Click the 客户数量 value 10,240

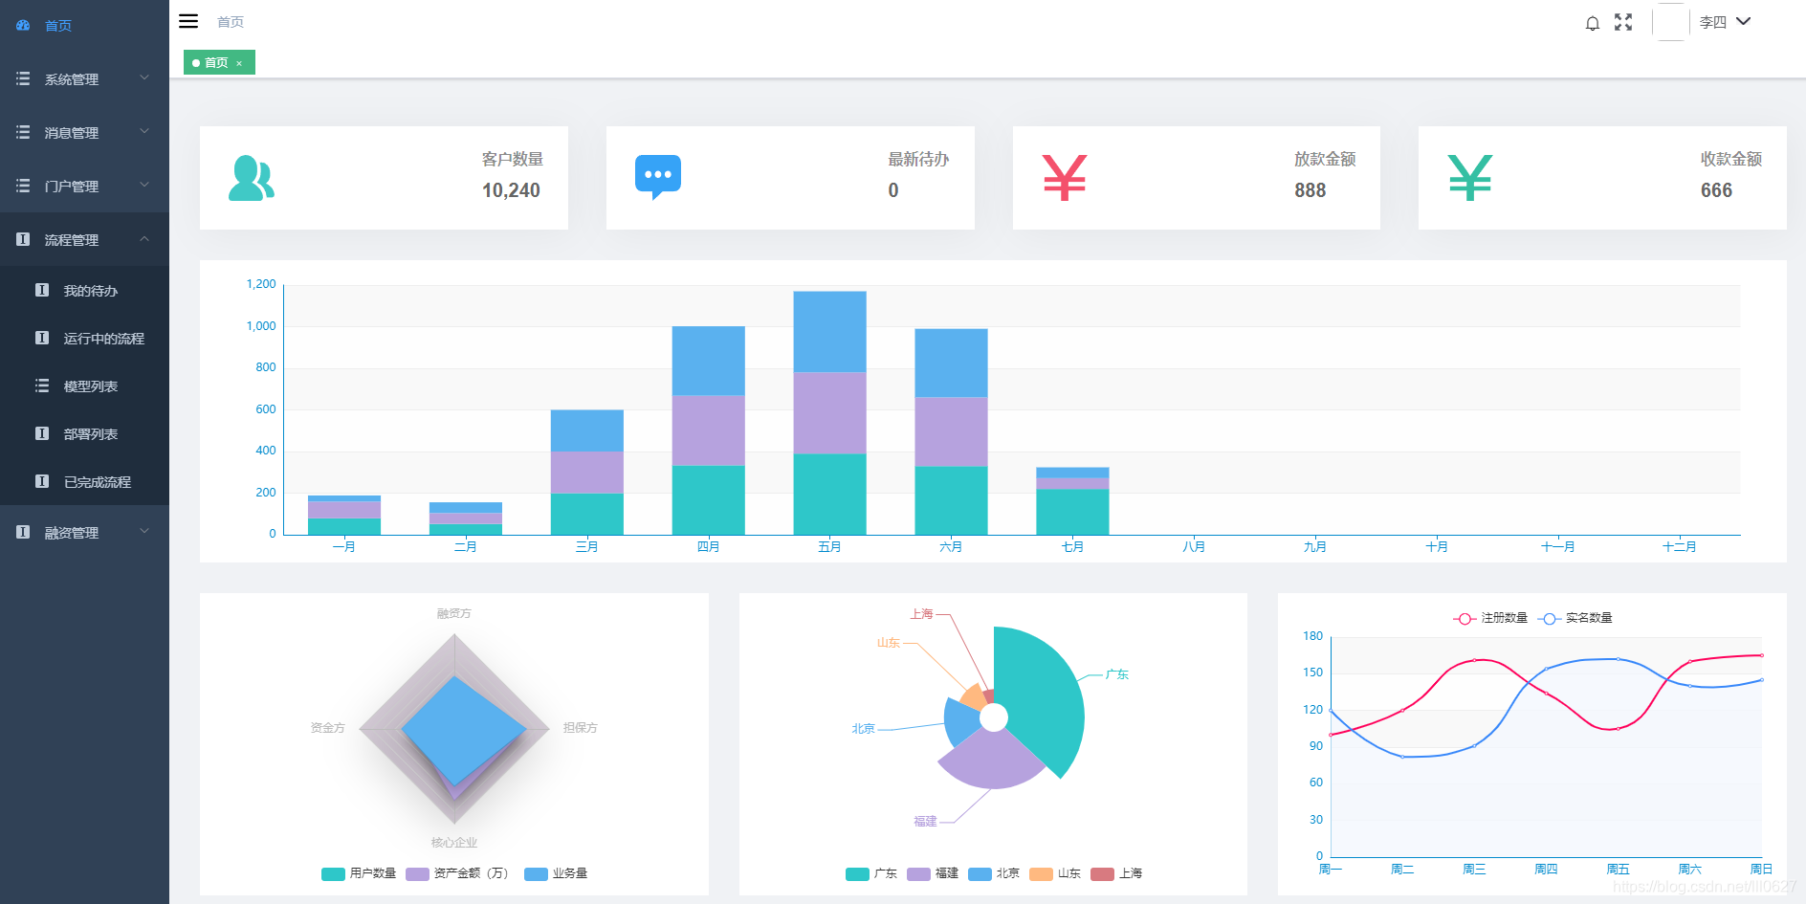tap(511, 190)
